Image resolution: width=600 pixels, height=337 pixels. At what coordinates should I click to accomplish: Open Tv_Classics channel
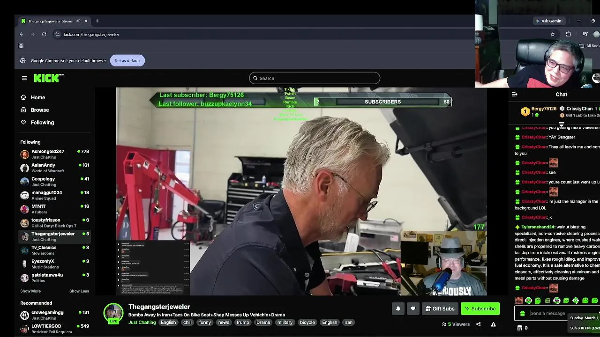(54, 250)
